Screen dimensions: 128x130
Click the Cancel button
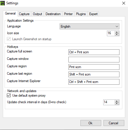tap(114, 123)
